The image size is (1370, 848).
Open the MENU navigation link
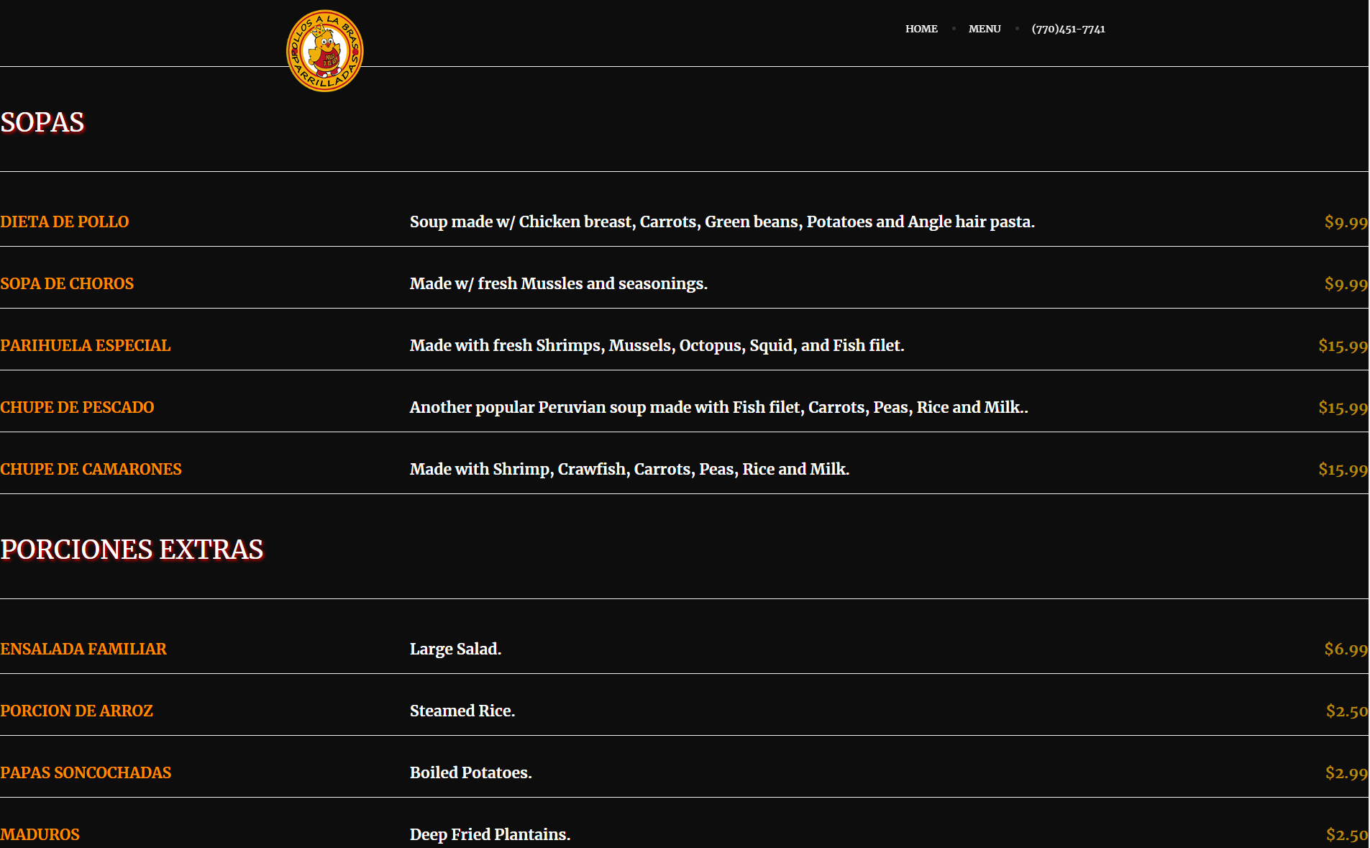pos(984,29)
